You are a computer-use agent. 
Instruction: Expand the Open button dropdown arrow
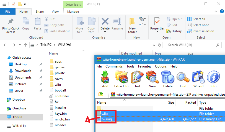(x=182, y=19)
